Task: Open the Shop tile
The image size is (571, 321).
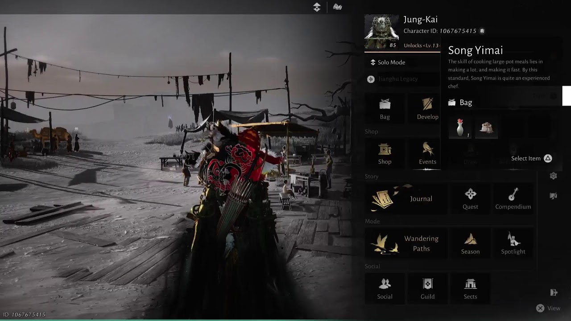Action: [x=385, y=154]
